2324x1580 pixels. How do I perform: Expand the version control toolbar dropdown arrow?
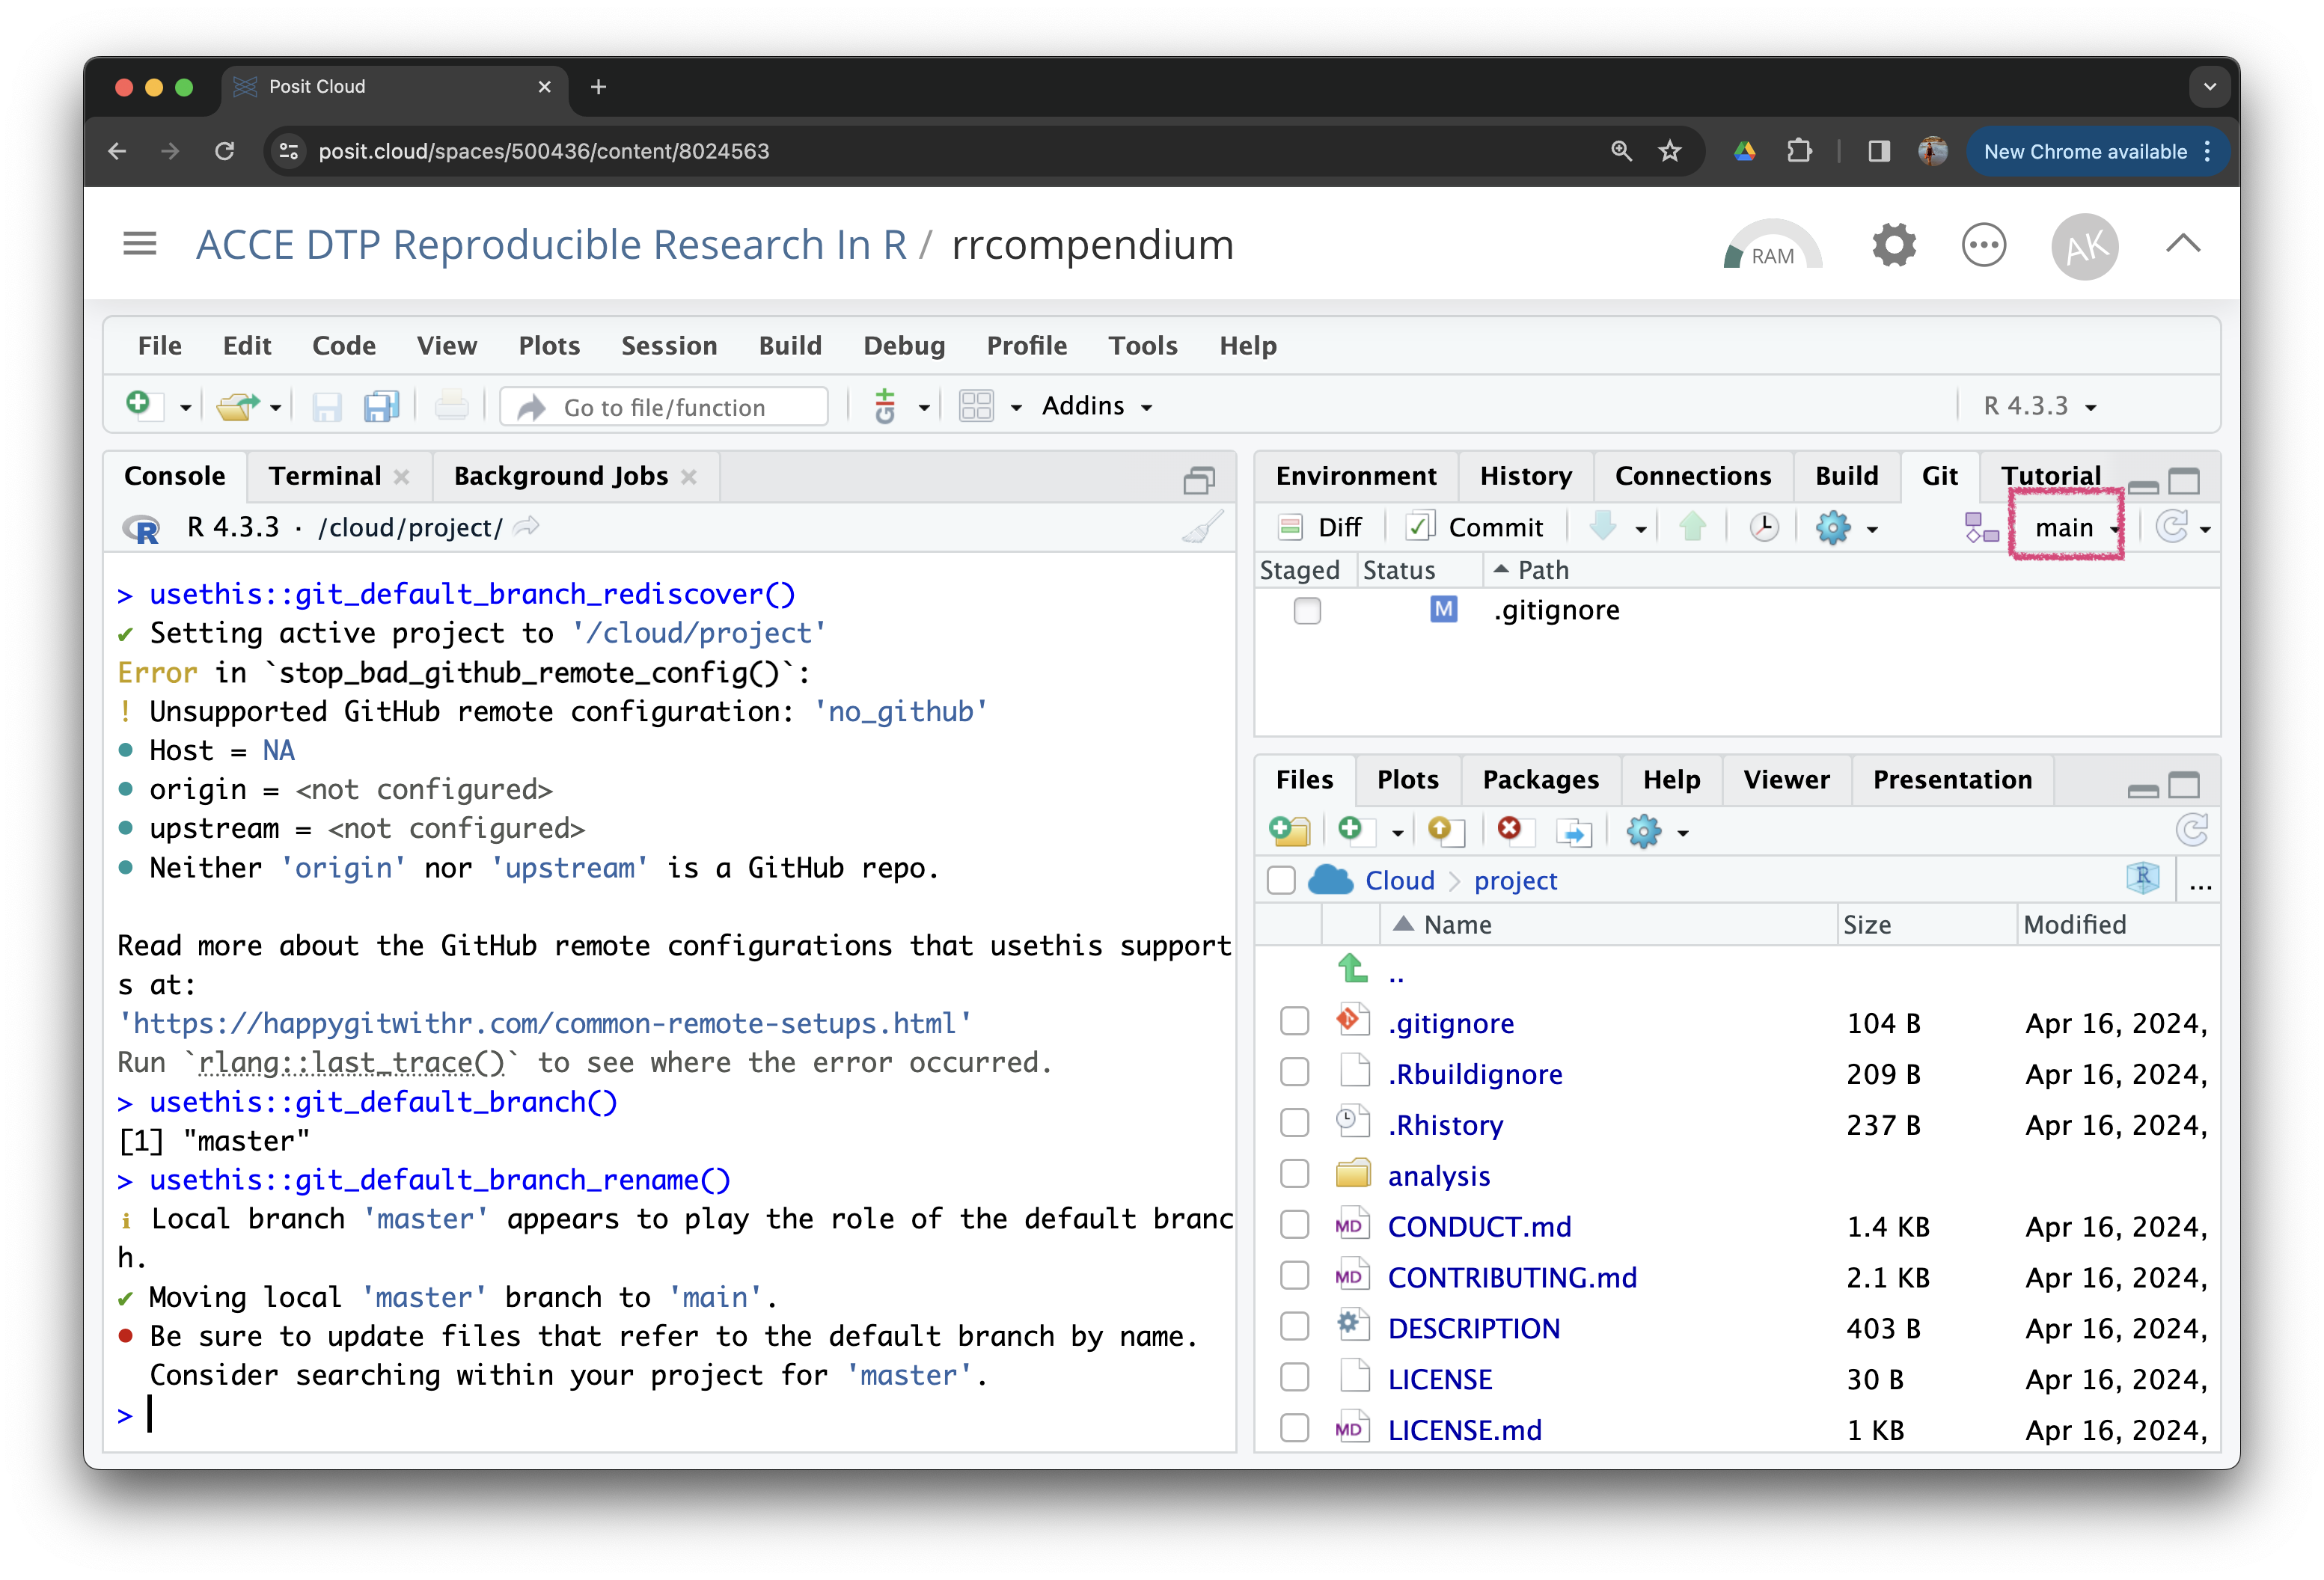[x=924, y=408]
